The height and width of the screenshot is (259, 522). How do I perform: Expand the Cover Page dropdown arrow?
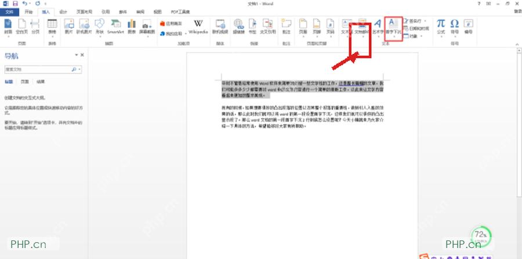8,37
